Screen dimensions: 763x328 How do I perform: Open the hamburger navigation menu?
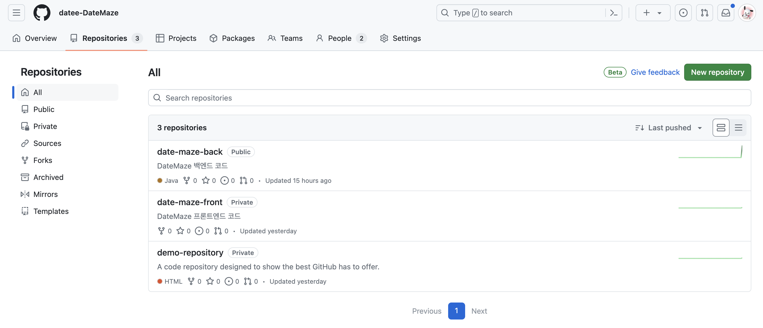pyautogui.click(x=16, y=13)
